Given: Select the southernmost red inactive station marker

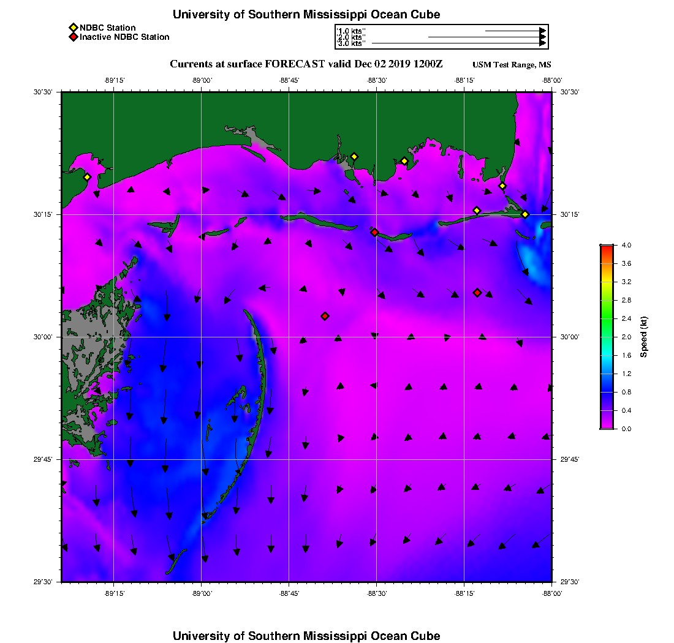Looking at the screenshot, I should [325, 316].
